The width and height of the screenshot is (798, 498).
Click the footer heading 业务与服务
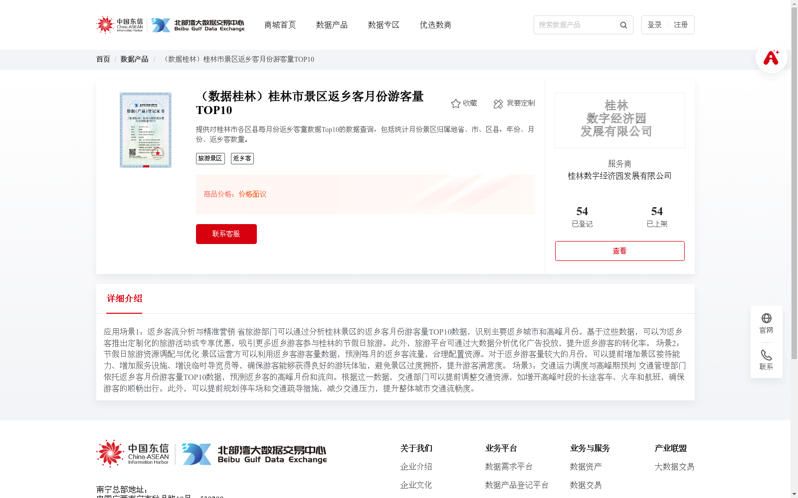pyautogui.click(x=590, y=448)
